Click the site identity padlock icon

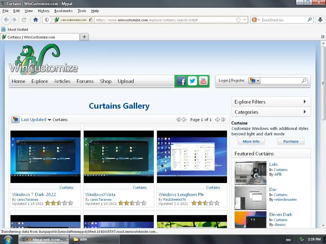click(90, 20)
